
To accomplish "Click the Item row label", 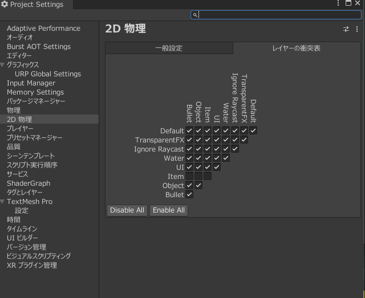I will point(176,177).
